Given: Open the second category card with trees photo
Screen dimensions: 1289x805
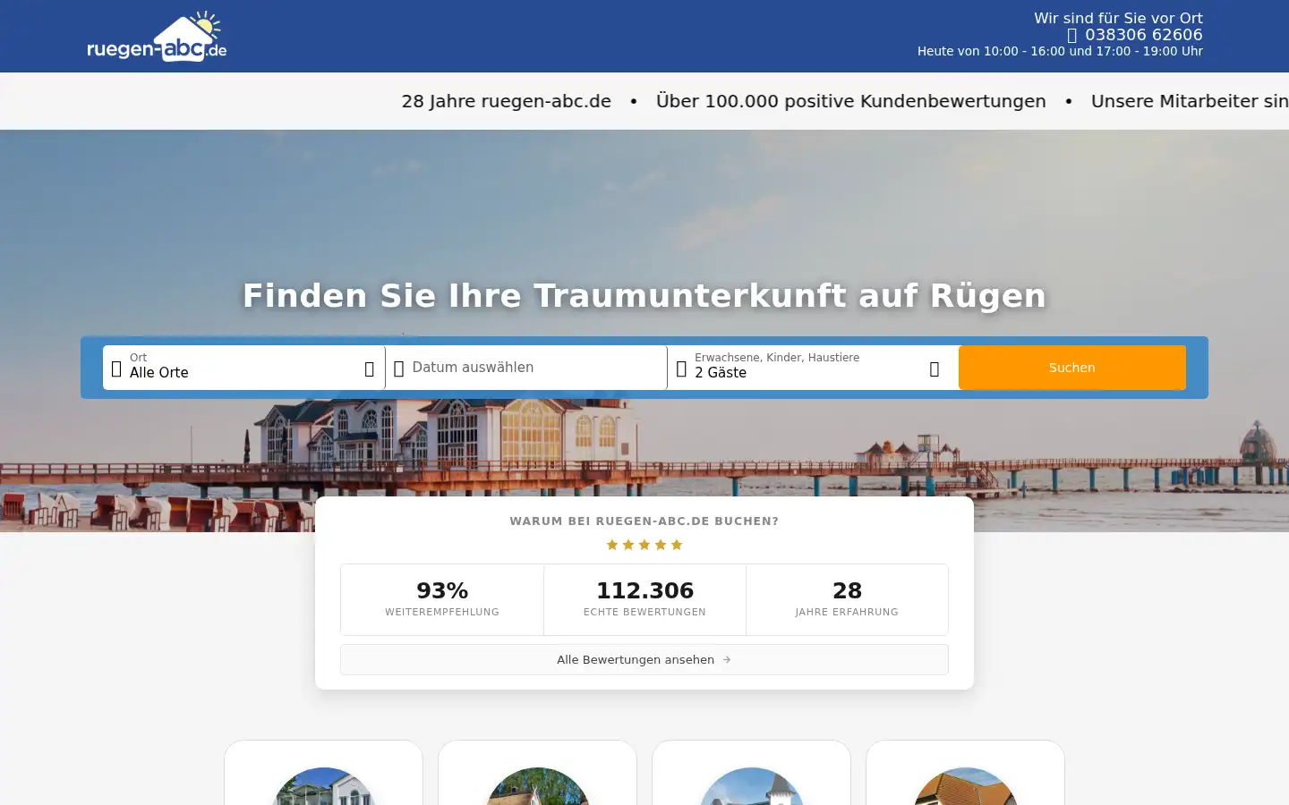Looking at the screenshot, I should (537, 773).
